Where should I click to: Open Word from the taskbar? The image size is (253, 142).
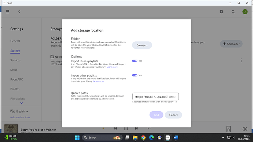coord(176,138)
